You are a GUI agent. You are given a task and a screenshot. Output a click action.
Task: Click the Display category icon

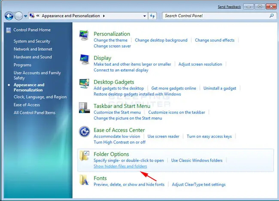[x=84, y=59]
